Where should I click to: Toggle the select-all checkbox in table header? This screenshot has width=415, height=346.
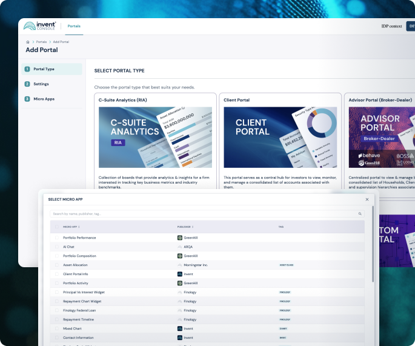(56, 227)
